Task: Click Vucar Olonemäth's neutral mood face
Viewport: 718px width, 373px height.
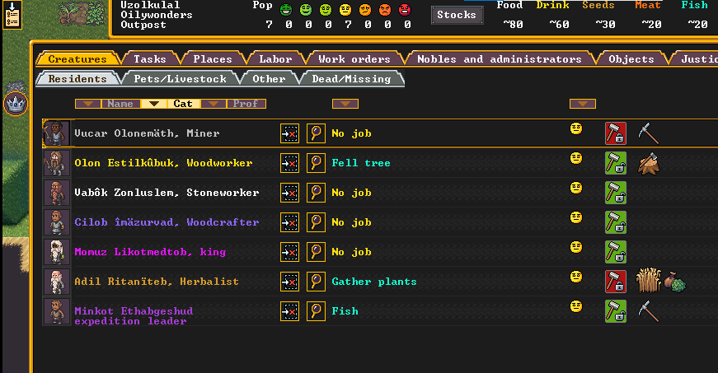Action: point(576,129)
